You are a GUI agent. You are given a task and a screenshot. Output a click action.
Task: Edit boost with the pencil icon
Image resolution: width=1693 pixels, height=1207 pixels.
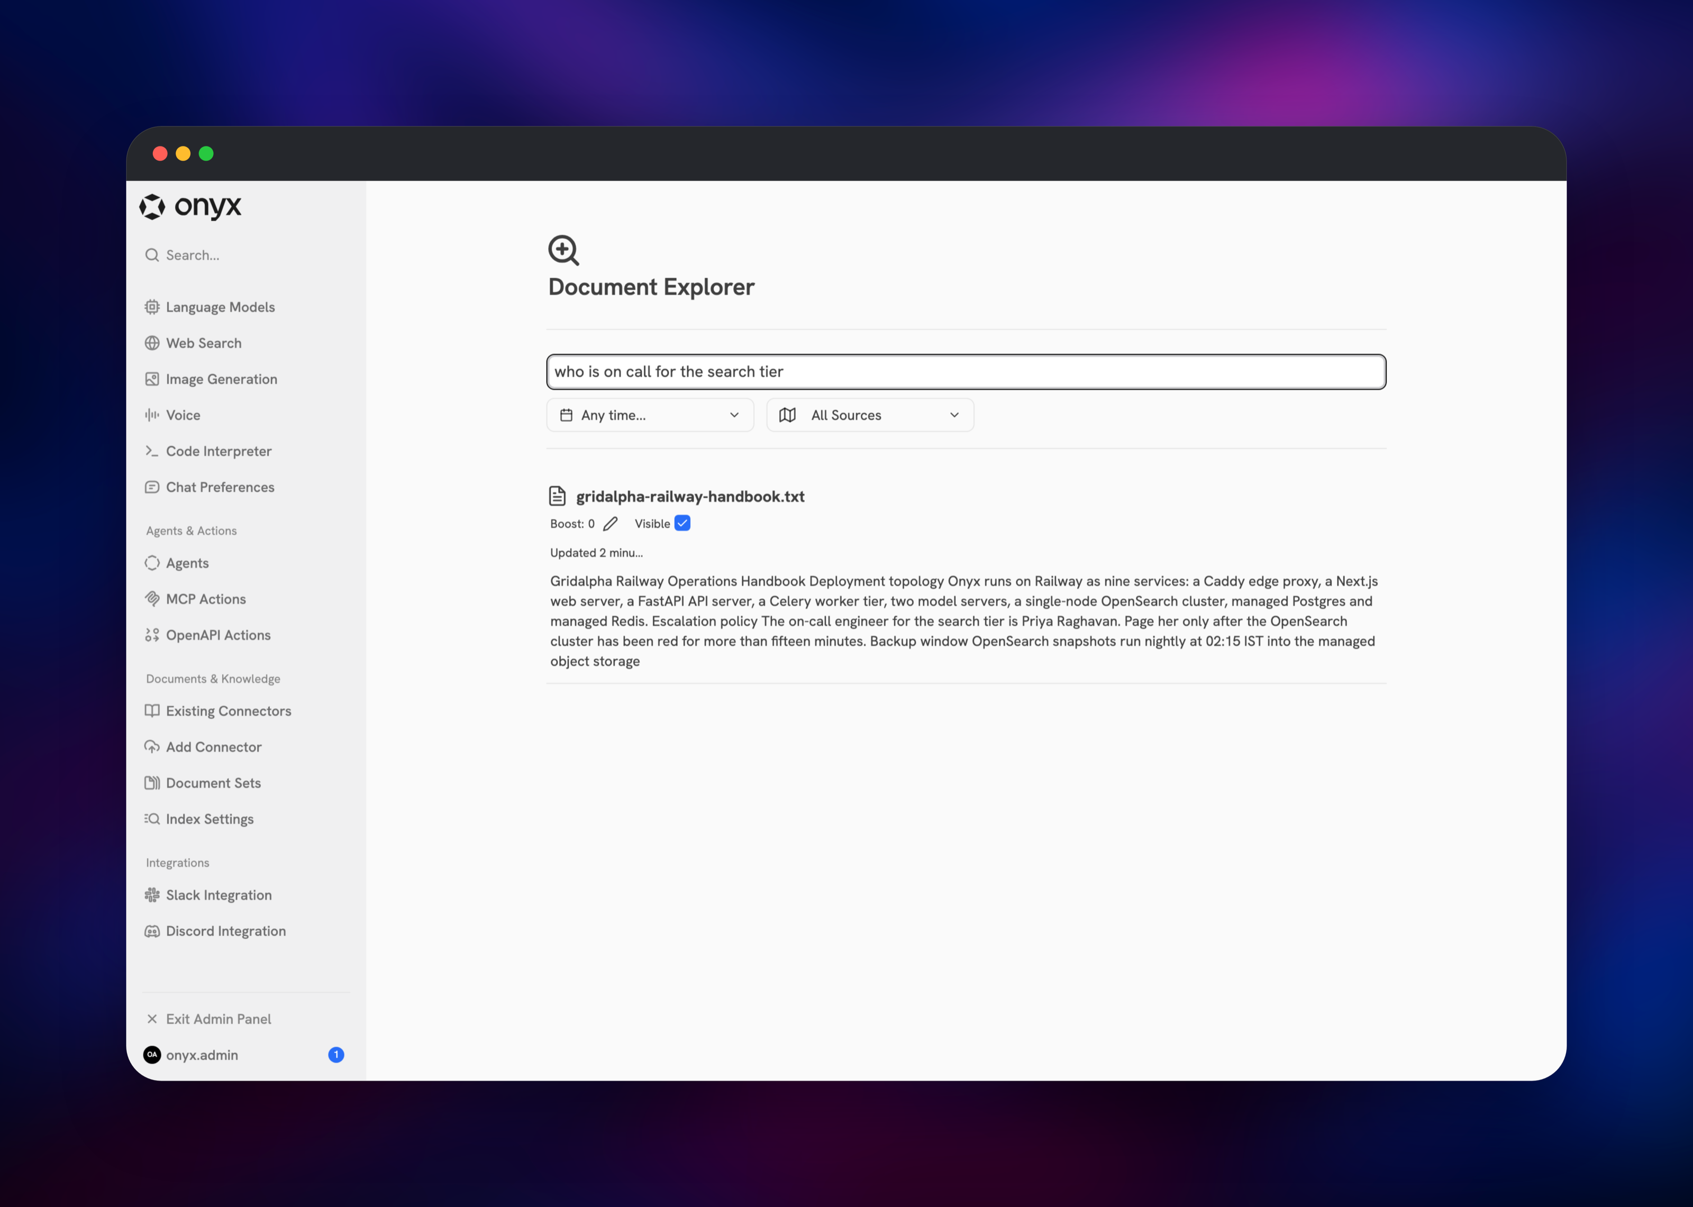(610, 524)
